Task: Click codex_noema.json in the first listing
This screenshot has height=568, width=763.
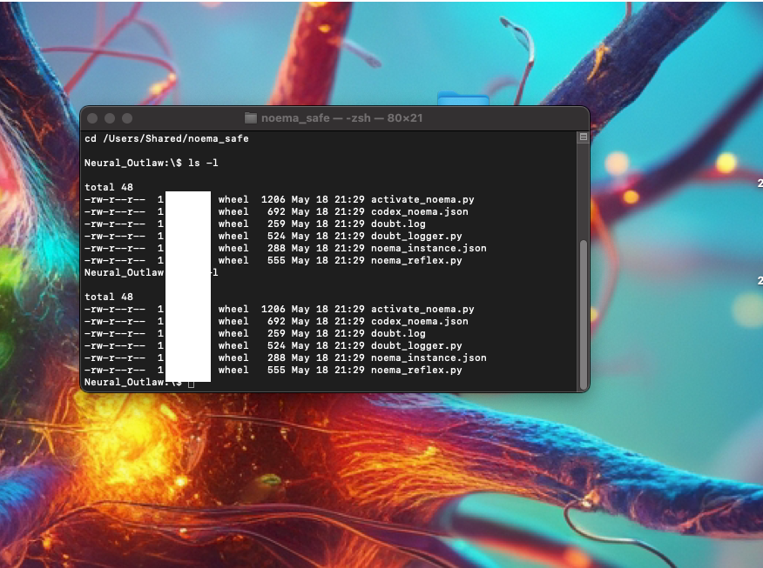Action: tap(419, 211)
